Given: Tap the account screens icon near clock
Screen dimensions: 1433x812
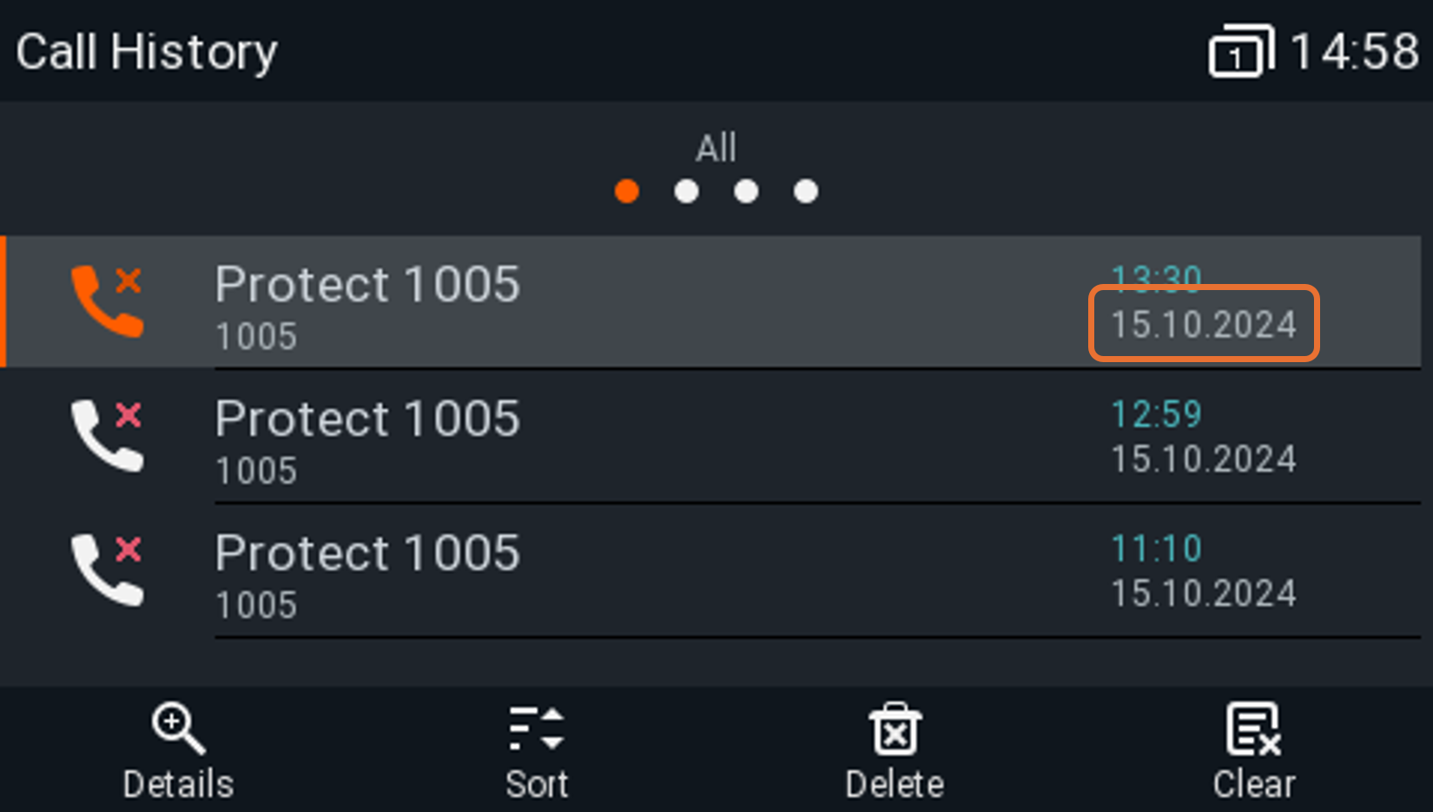Looking at the screenshot, I should click(1241, 51).
